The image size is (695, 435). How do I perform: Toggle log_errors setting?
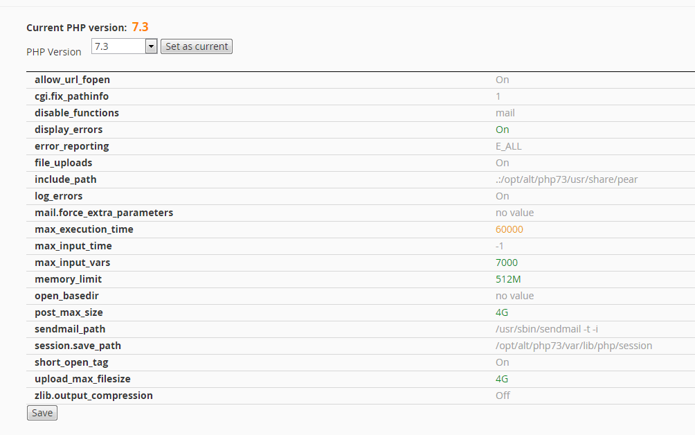tap(502, 196)
